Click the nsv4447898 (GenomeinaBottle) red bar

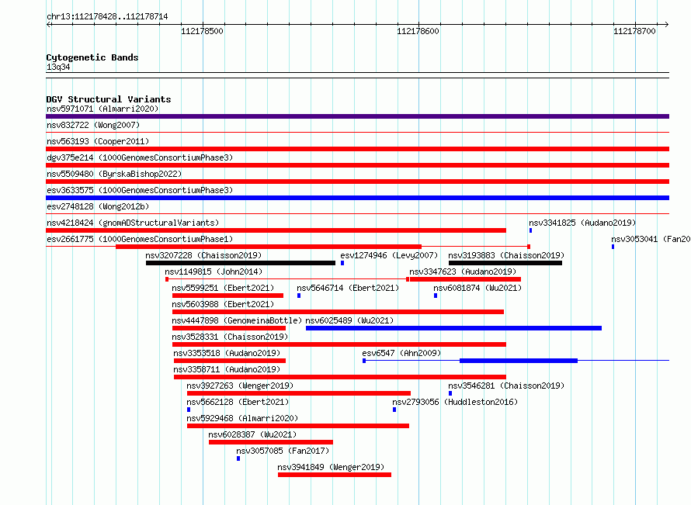point(229,328)
